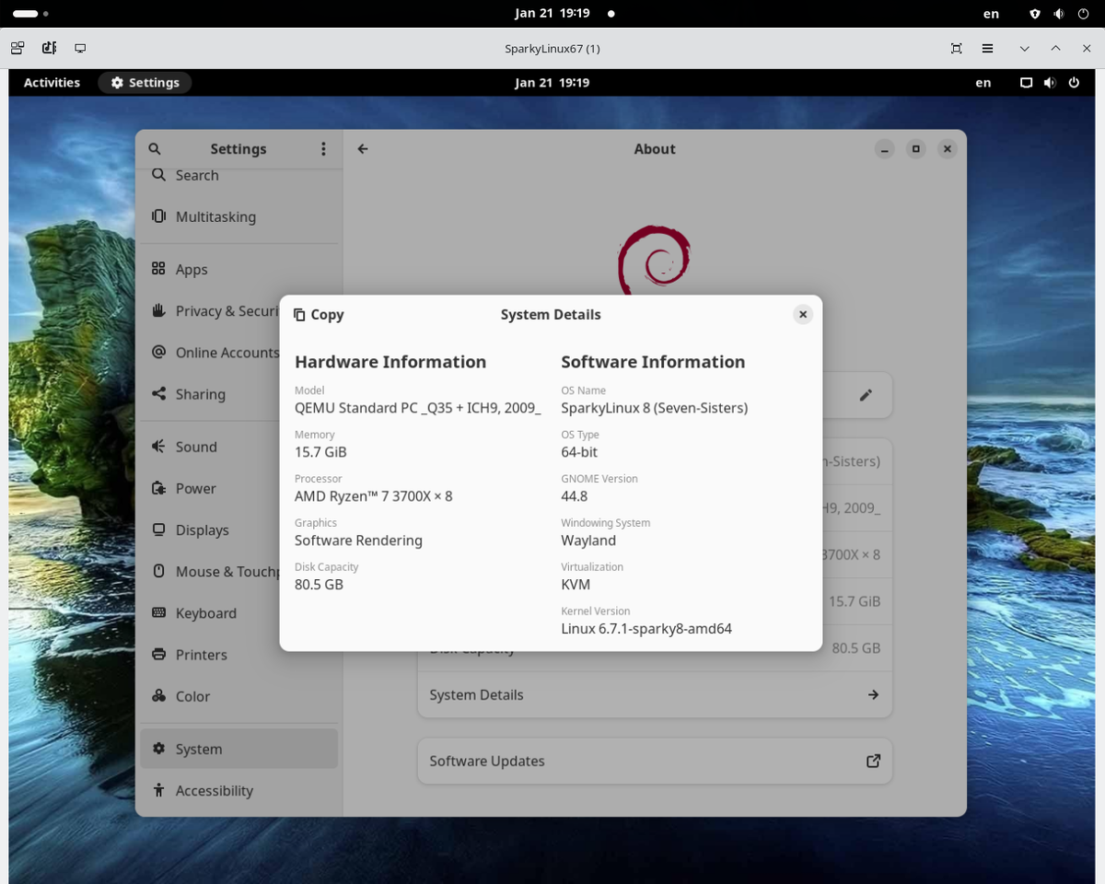Select Sound in the Settings sidebar
Image resolution: width=1105 pixels, height=884 pixels.
[x=196, y=447]
